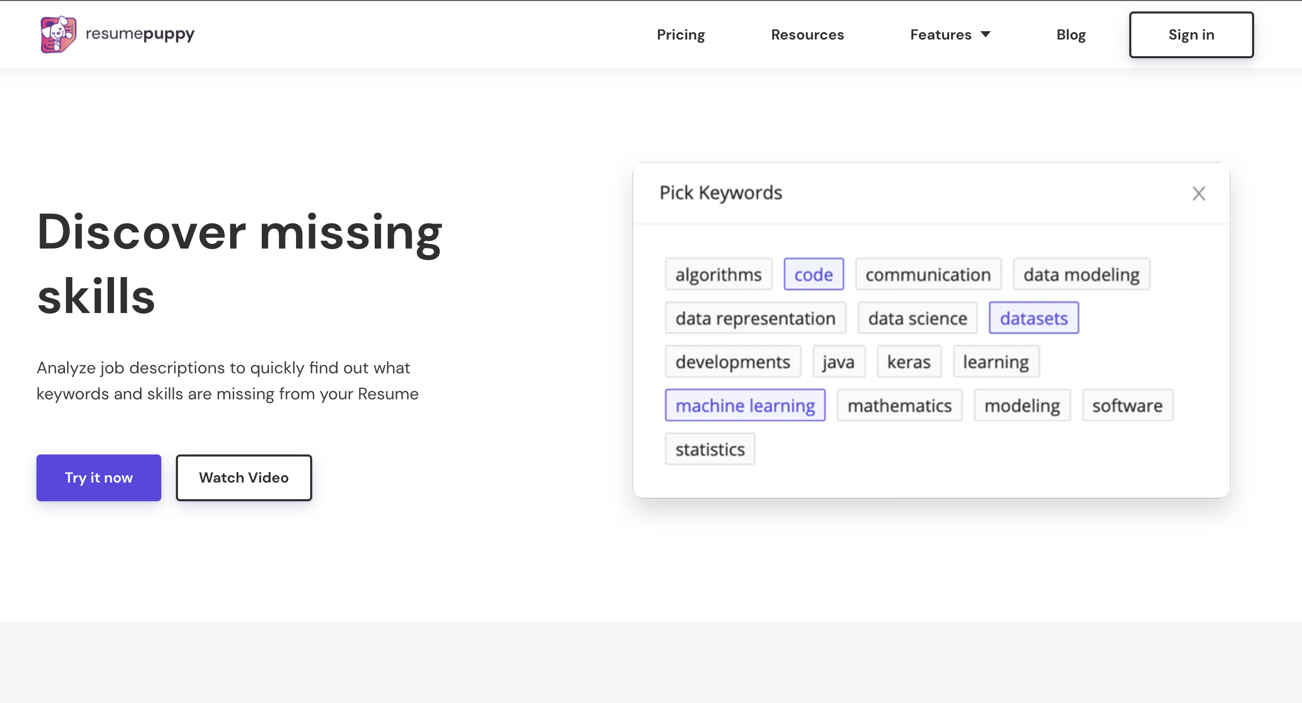Screen dimensions: 1302x703
Task: Select the statistics keyword chip
Action: click(710, 449)
